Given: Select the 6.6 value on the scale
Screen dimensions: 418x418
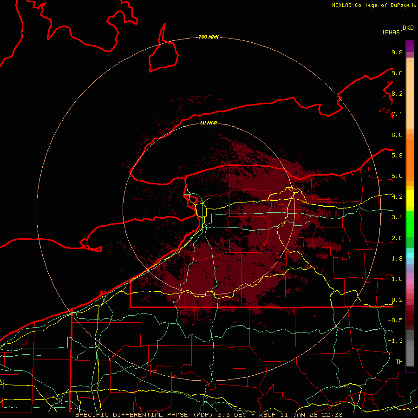Looking at the screenshot, I should tap(397, 135).
